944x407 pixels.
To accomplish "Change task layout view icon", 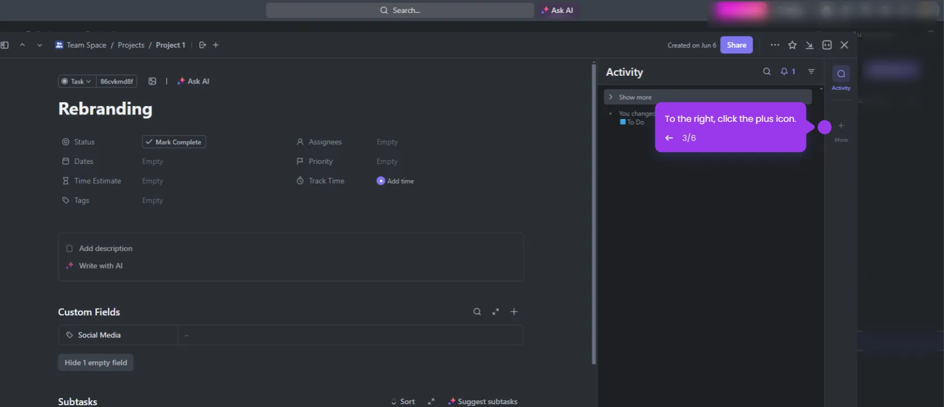I will [827, 45].
